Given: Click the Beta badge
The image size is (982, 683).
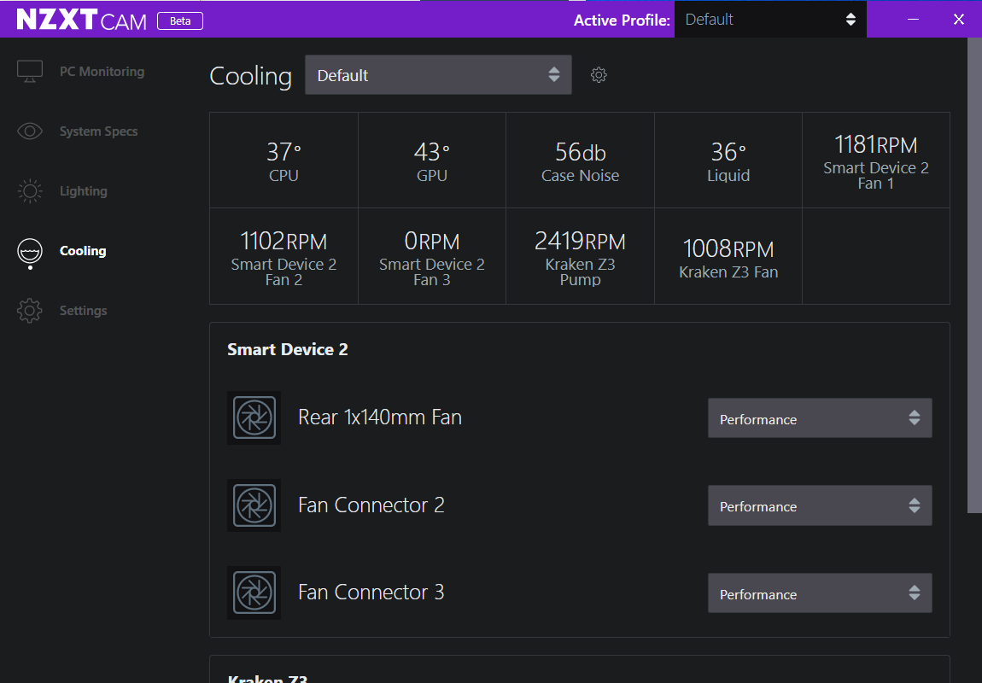Looking at the screenshot, I should (179, 21).
